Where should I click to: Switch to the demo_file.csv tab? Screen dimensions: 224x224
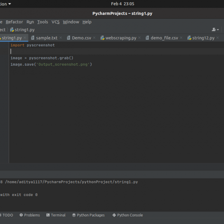(164, 38)
